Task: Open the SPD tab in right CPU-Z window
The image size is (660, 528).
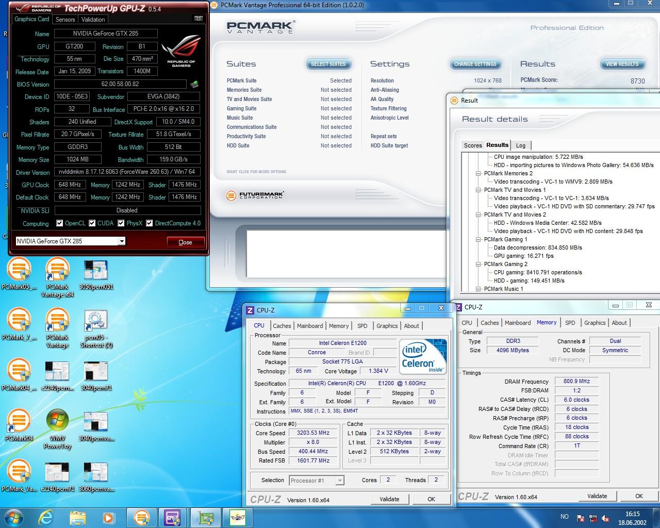Action: pos(570,323)
